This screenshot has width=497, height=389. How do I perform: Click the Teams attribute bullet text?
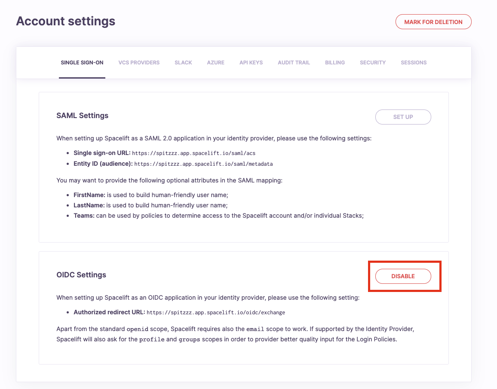[218, 216]
